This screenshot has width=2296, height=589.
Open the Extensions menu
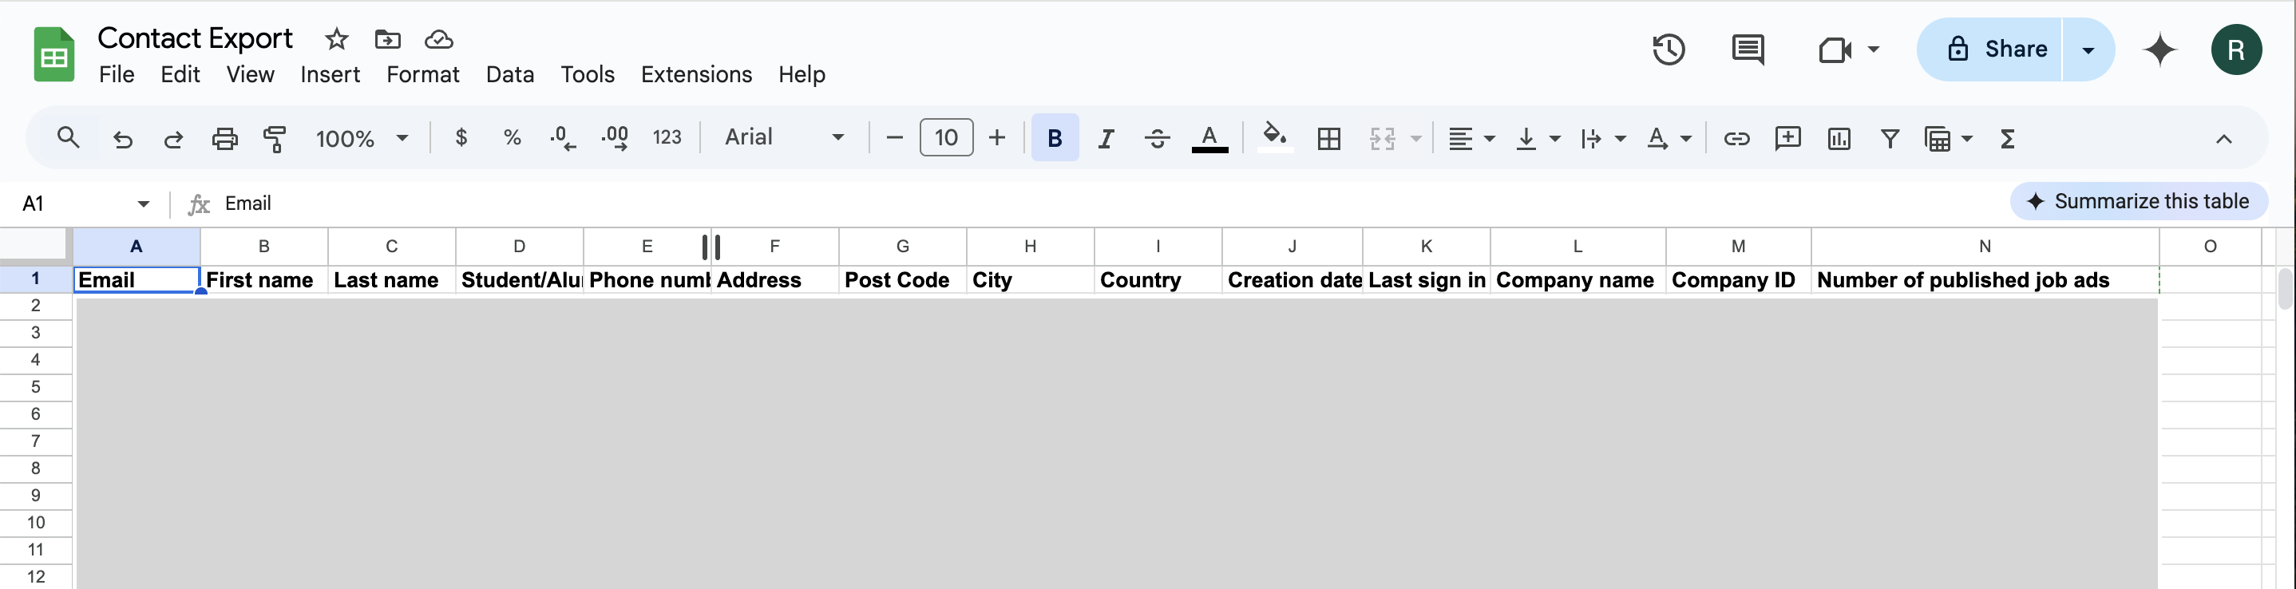coord(695,75)
